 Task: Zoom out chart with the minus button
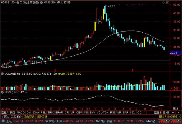[179, 113]
